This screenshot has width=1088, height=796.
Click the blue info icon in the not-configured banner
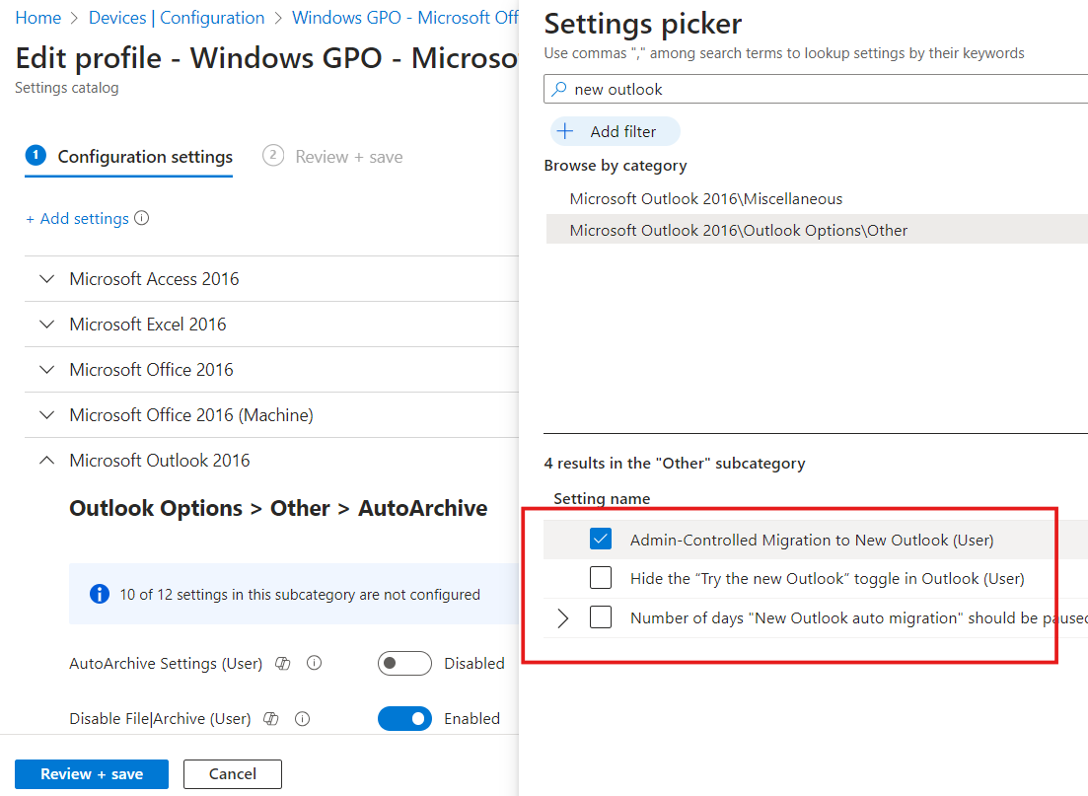[x=100, y=594]
